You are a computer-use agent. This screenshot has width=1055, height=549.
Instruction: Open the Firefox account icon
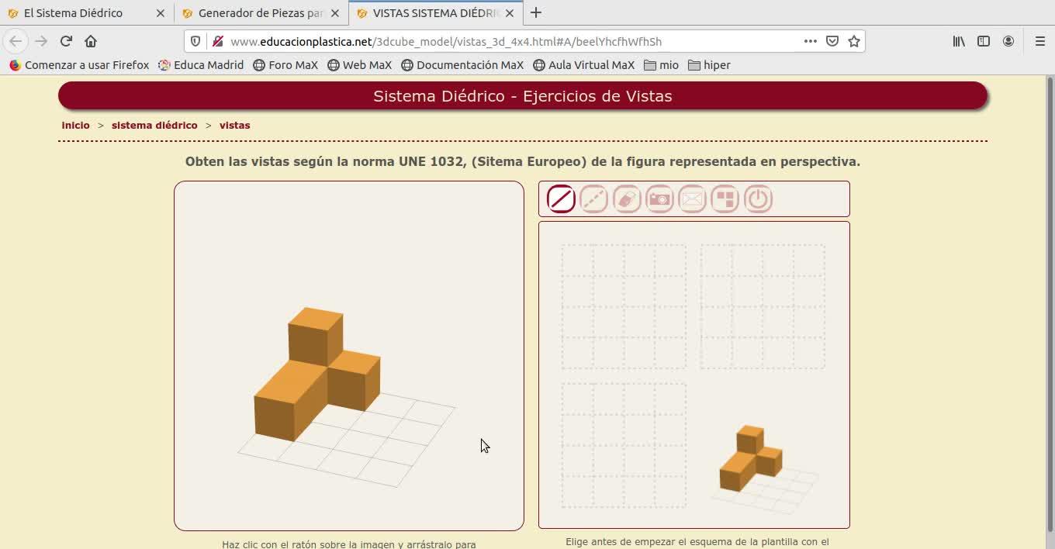point(1008,41)
